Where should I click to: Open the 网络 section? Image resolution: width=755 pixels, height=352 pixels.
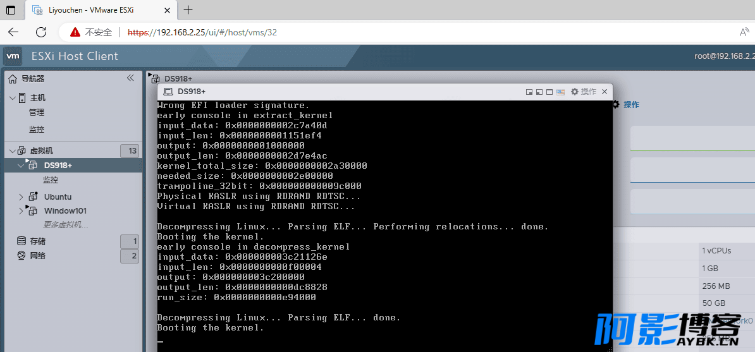coord(37,256)
